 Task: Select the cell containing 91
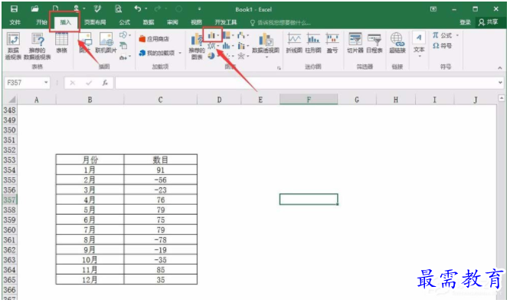click(x=160, y=170)
